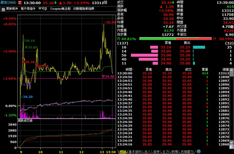Click the ←36.90 high price label

point(110,22)
